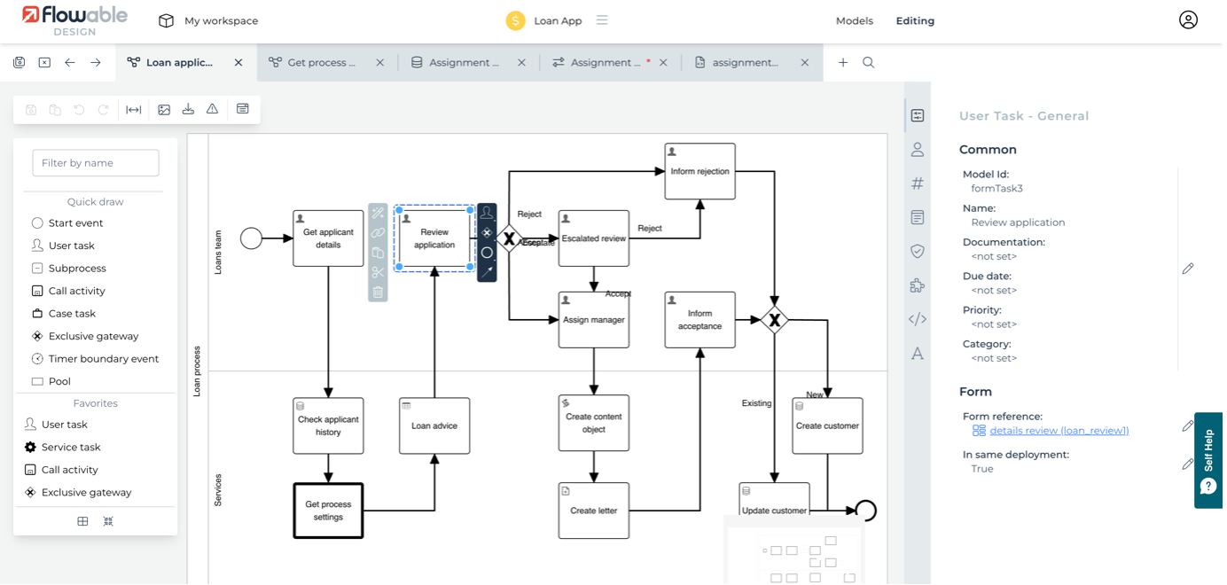Screen dimensions: 1227x585
Task: Open the assignment person icon in properties sidebar
Action: click(918, 150)
